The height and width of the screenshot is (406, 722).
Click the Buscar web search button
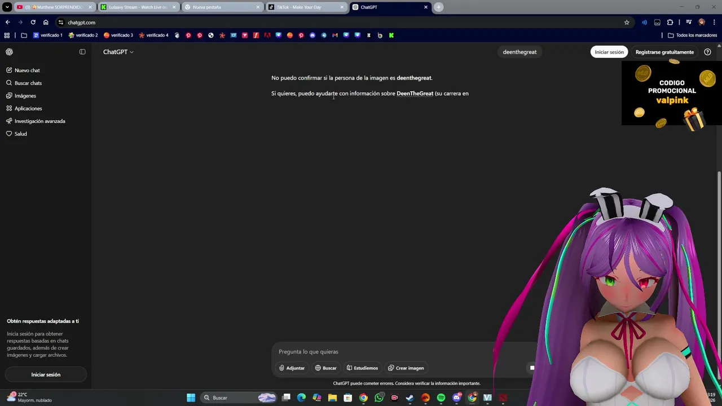click(x=325, y=368)
